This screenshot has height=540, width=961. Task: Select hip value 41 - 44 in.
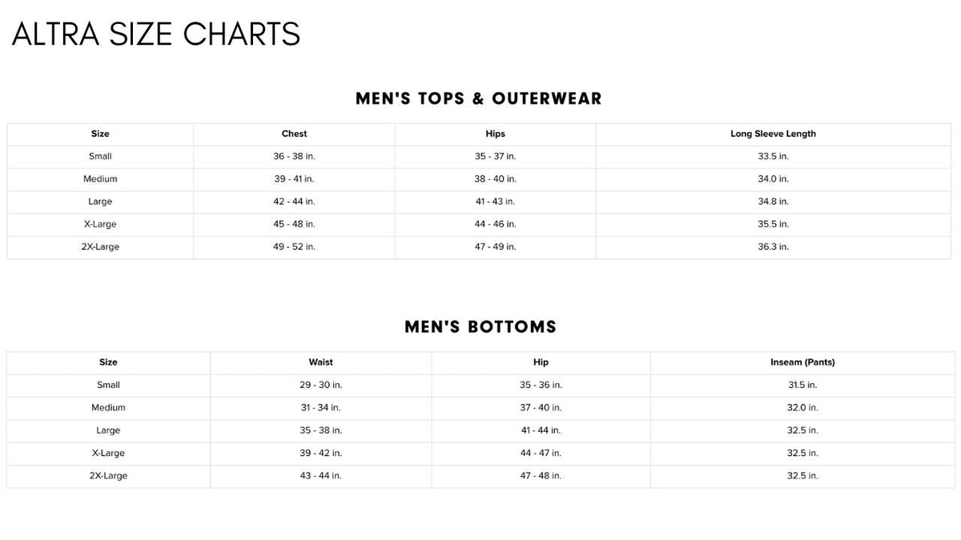541,430
